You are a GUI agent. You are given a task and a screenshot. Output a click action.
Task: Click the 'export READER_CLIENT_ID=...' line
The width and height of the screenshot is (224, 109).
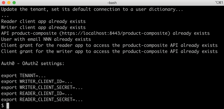pos(37,94)
